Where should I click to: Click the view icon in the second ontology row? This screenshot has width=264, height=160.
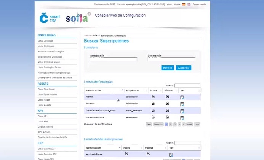tap(182, 104)
